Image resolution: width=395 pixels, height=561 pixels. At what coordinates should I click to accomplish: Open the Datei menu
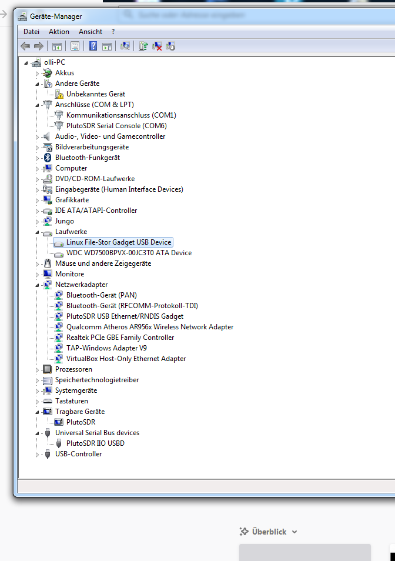pyautogui.click(x=32, y=32)
